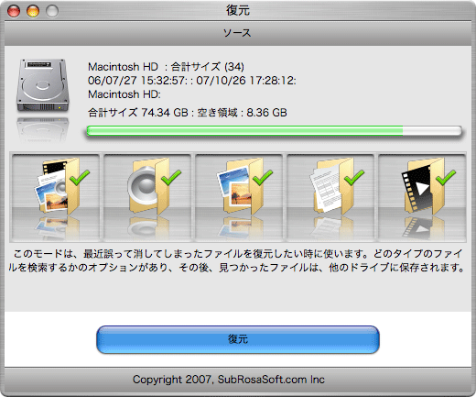Uncheck the green checkmark on audio folder
The width and height of the screenshot is (476, 397).
point(171,177)
